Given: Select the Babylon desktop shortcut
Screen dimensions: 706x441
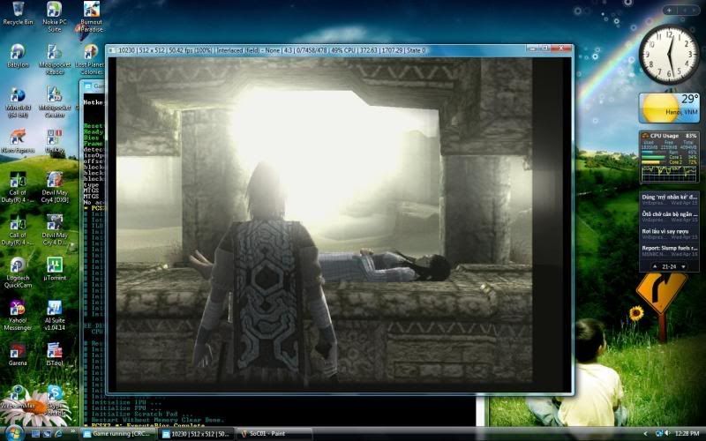Looking at the screenshot, I should point(18,56).
